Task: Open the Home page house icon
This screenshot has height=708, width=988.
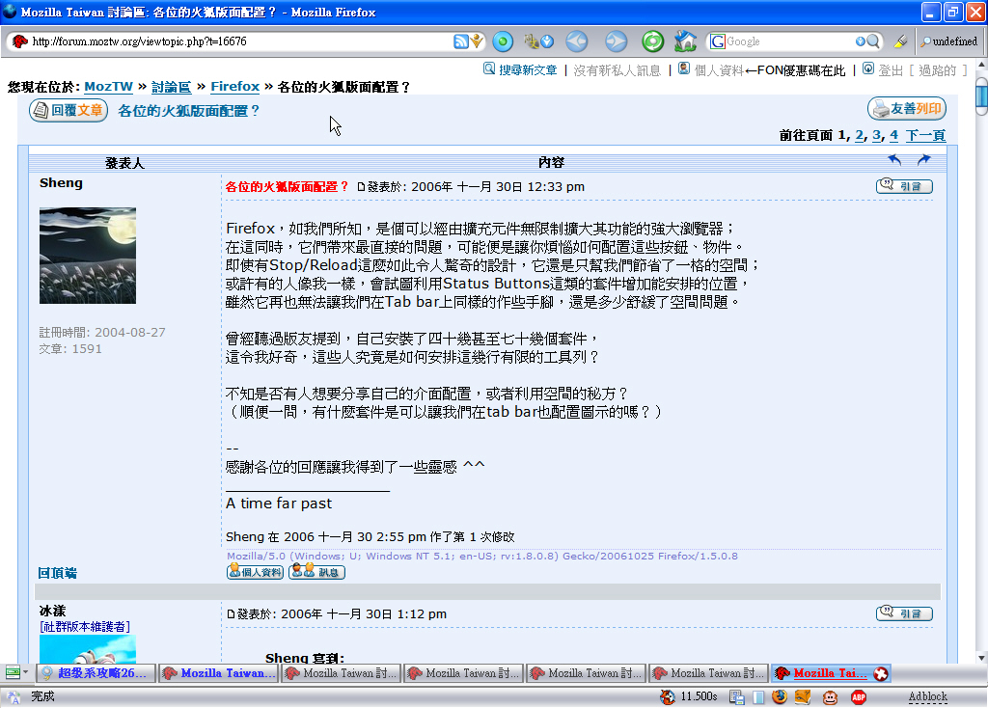Action: point(685,41)
